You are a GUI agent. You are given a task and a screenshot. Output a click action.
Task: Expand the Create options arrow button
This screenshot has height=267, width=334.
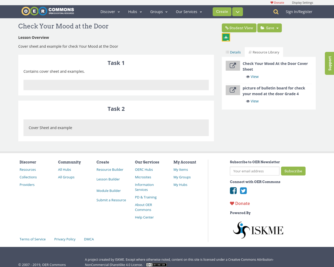click(237, 12)
